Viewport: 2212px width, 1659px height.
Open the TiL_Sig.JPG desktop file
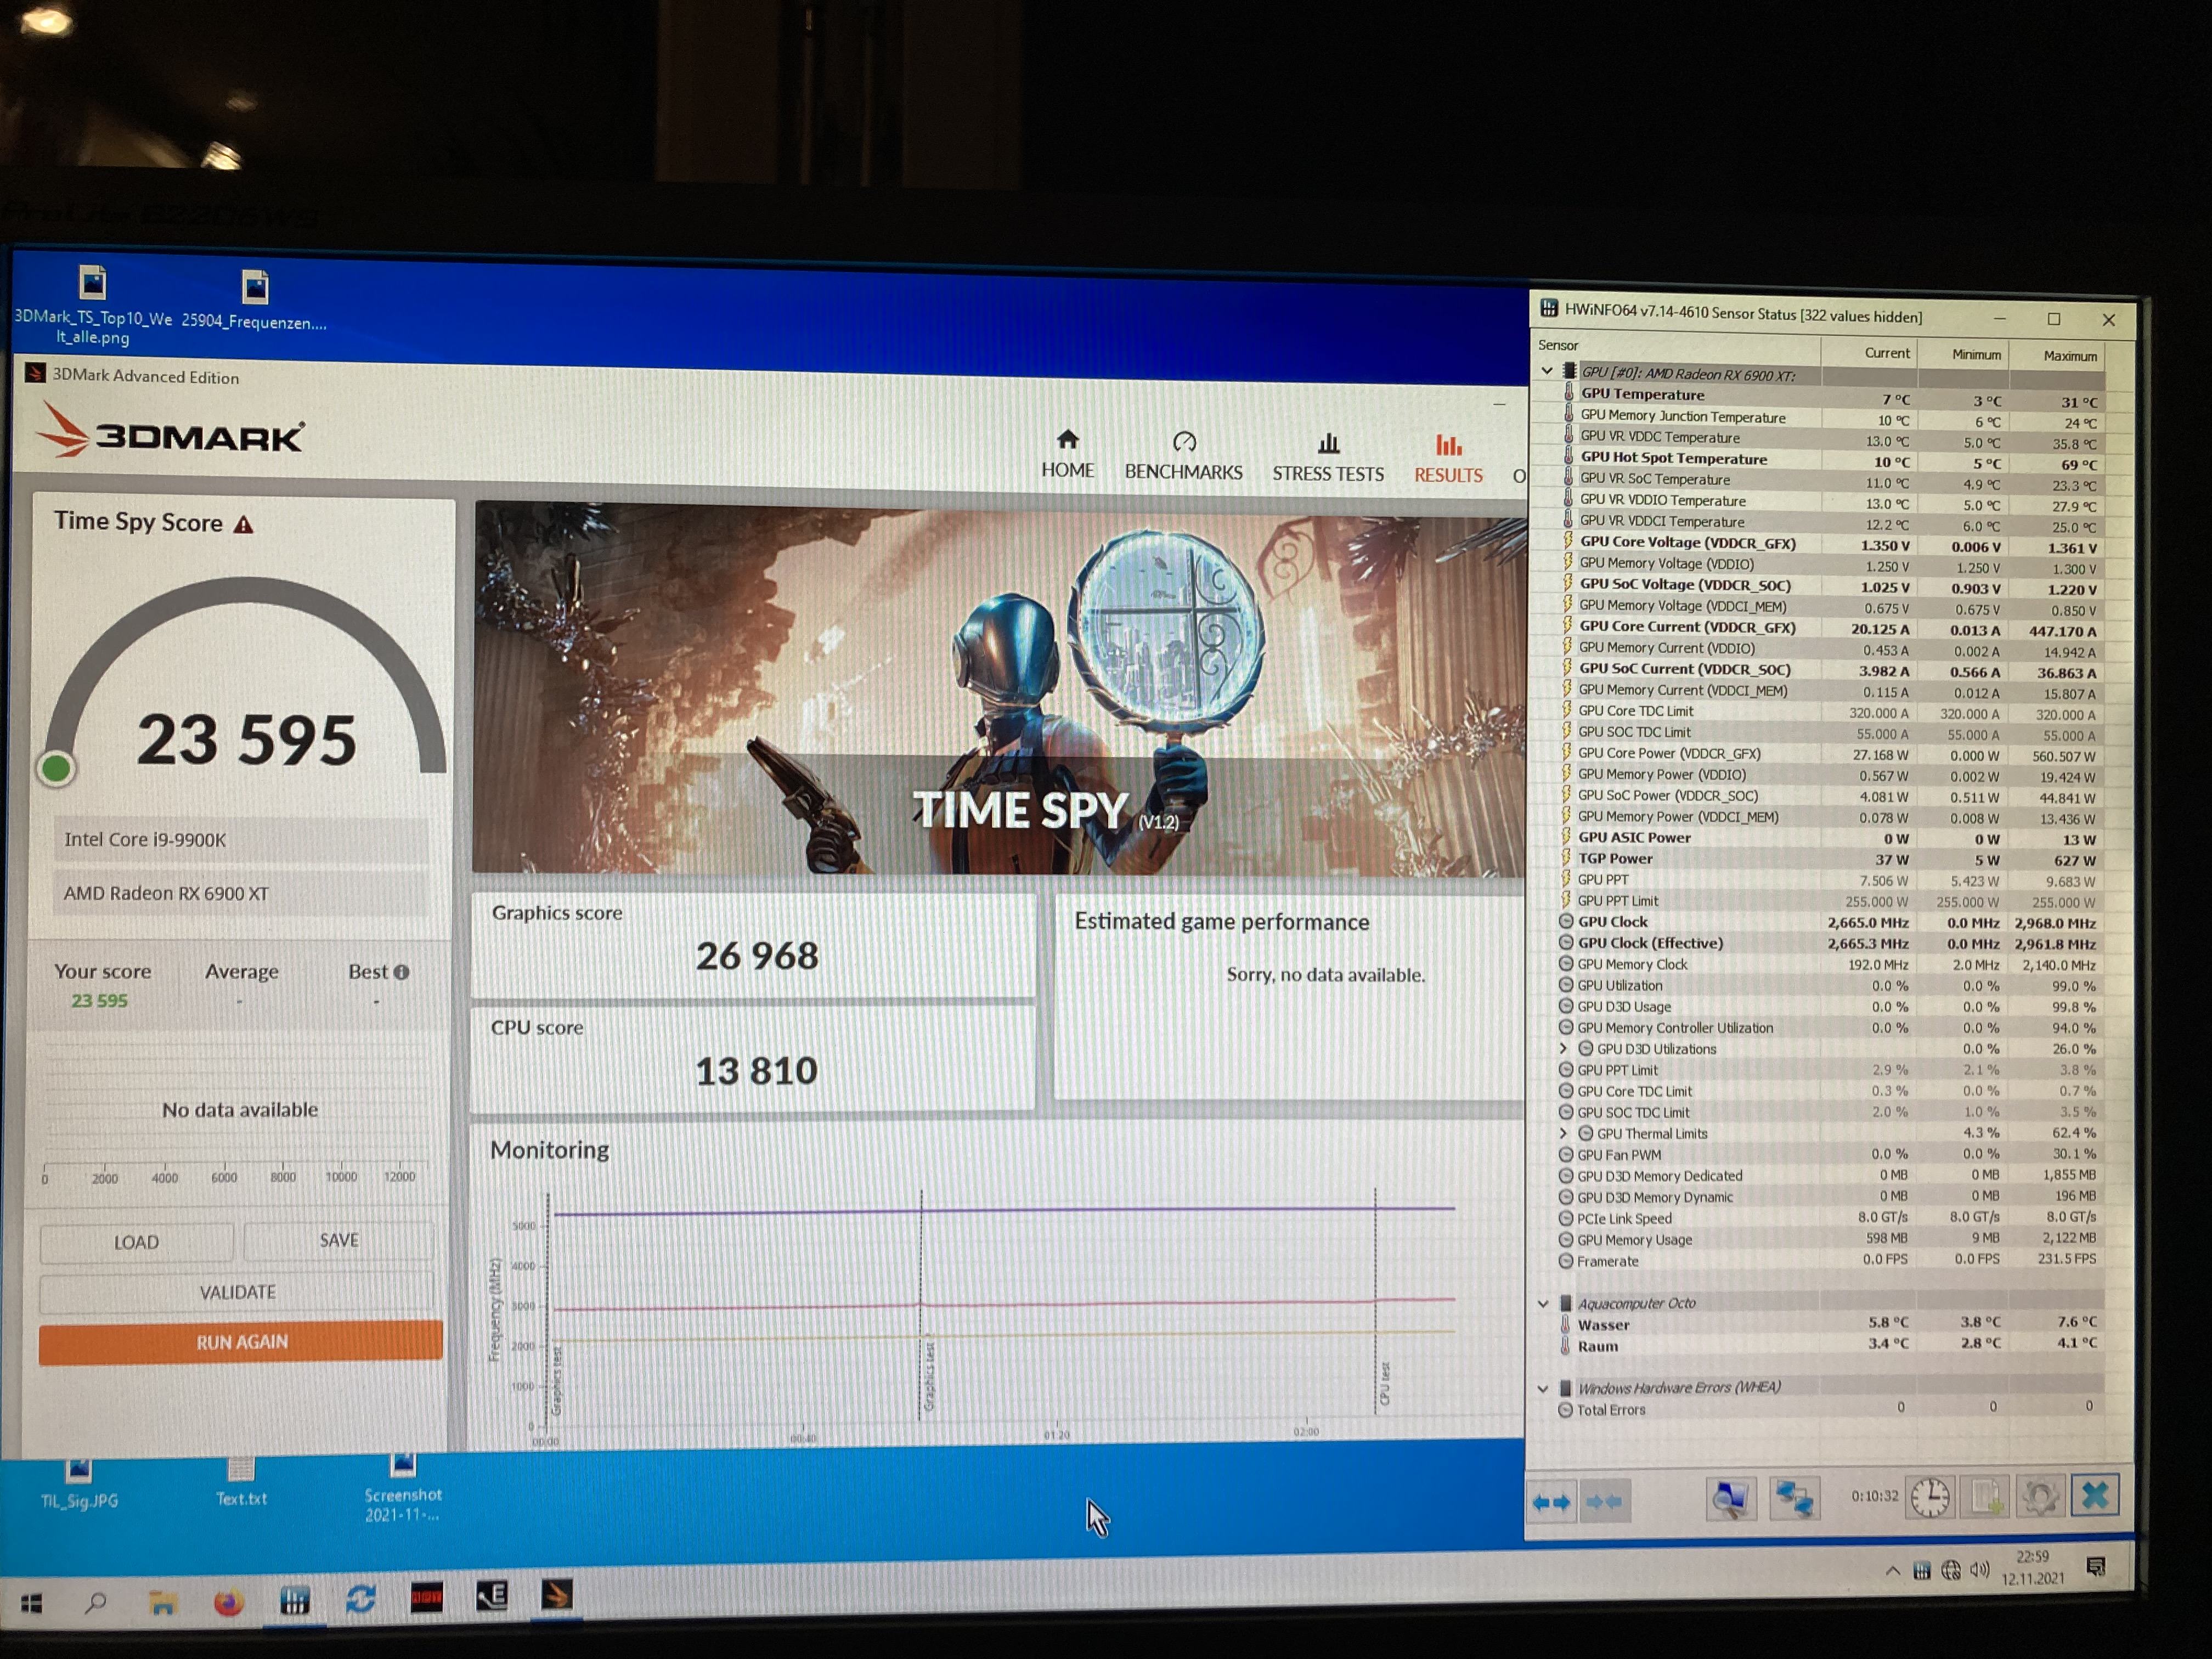point(79,1484)
